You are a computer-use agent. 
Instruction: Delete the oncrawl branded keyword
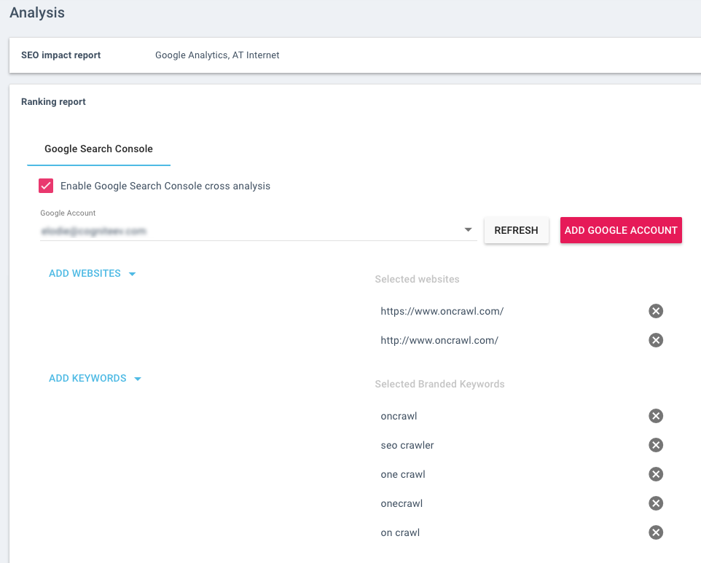655,416
